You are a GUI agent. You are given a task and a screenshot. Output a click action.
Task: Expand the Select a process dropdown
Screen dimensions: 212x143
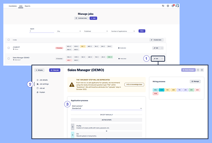coord(107,109)
